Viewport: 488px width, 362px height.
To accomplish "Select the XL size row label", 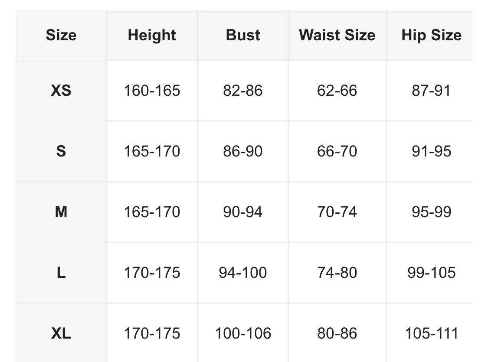I will [61, 333].
